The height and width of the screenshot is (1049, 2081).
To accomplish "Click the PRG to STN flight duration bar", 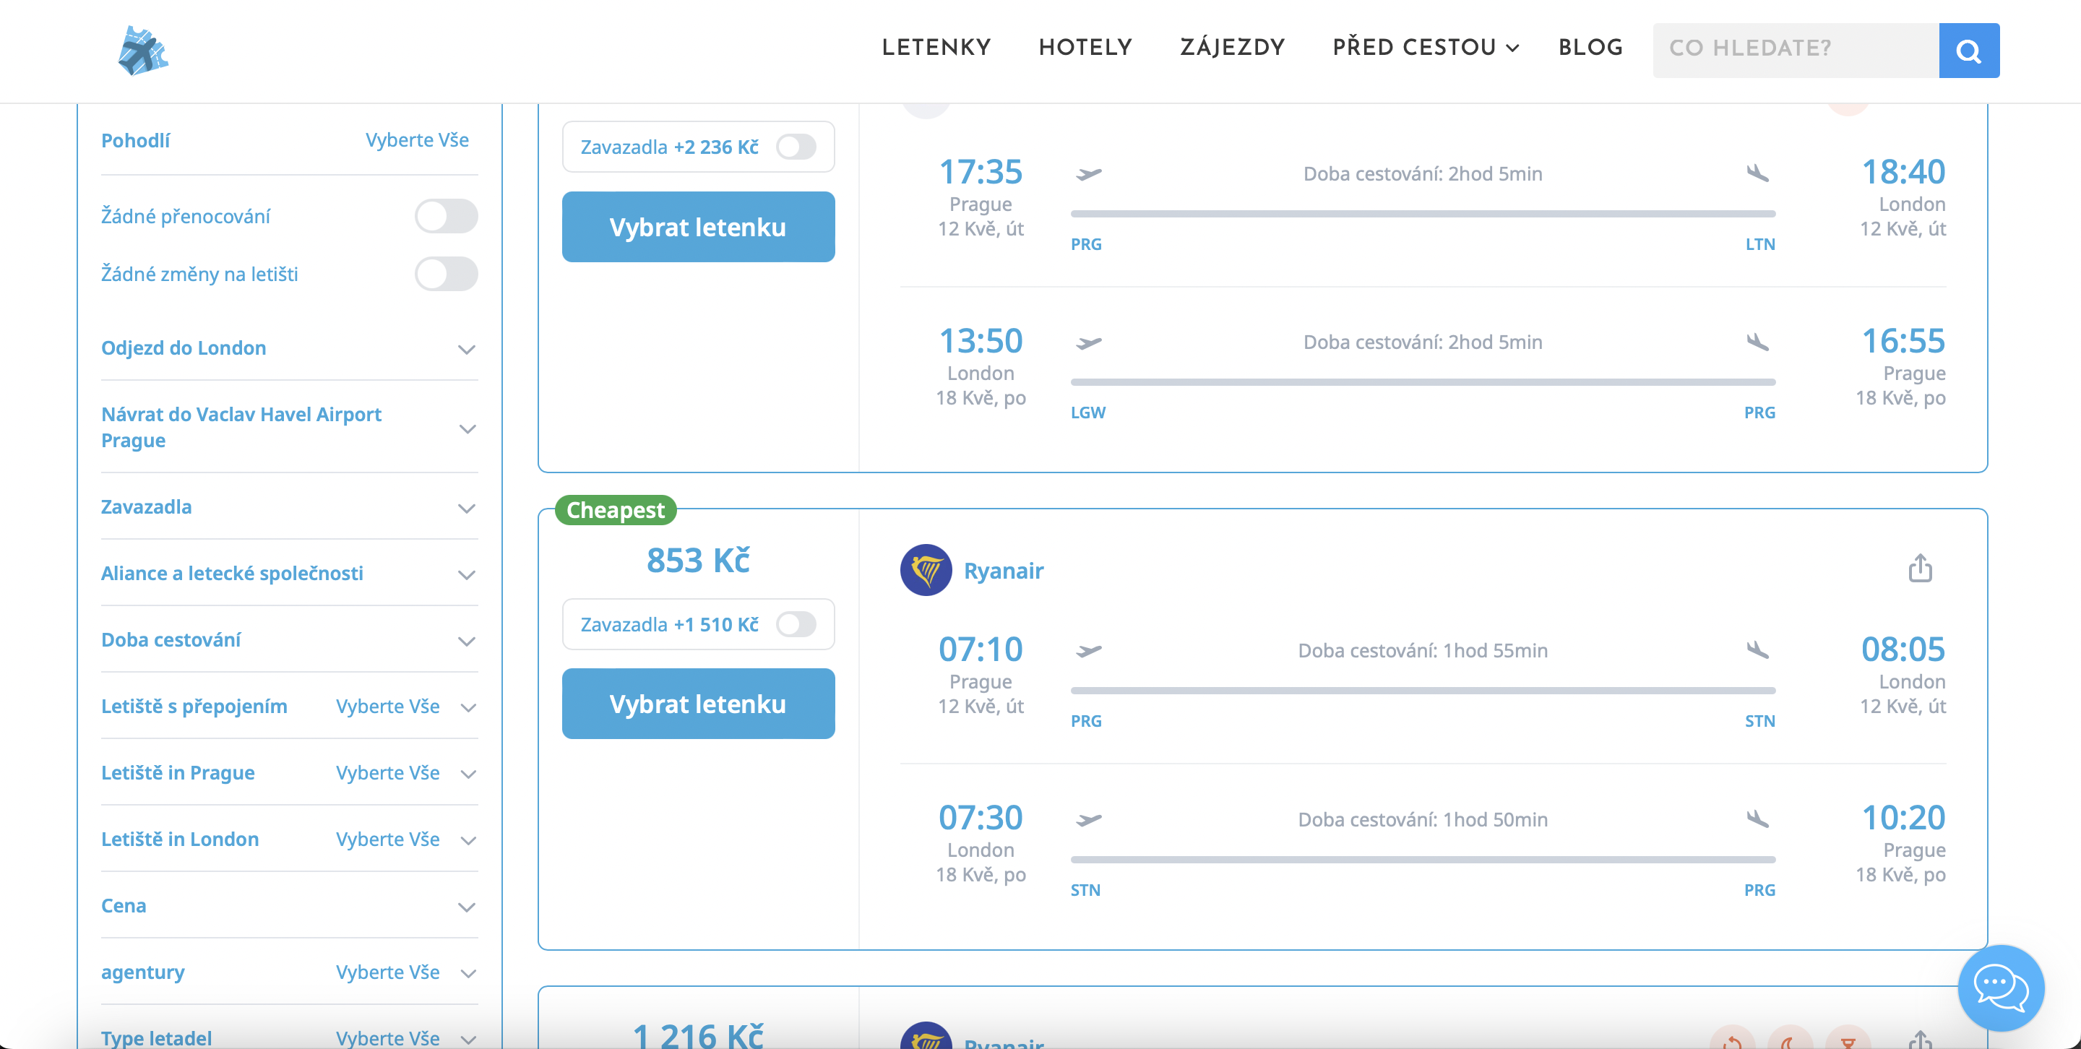I will click(x=1423, y=691).
